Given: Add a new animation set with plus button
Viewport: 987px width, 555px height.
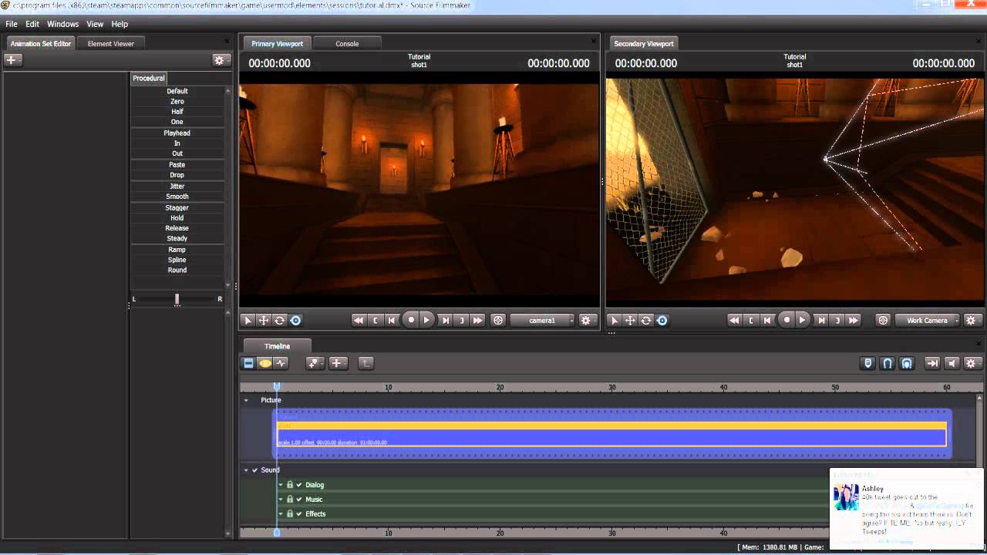Looking at the screenshot, I should tap(13, 60).
